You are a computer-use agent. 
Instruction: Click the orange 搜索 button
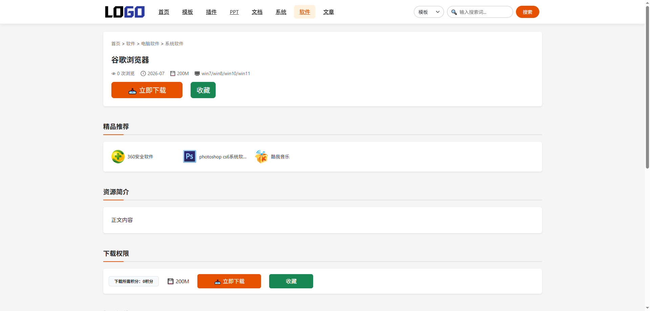[x=527, y=12]
